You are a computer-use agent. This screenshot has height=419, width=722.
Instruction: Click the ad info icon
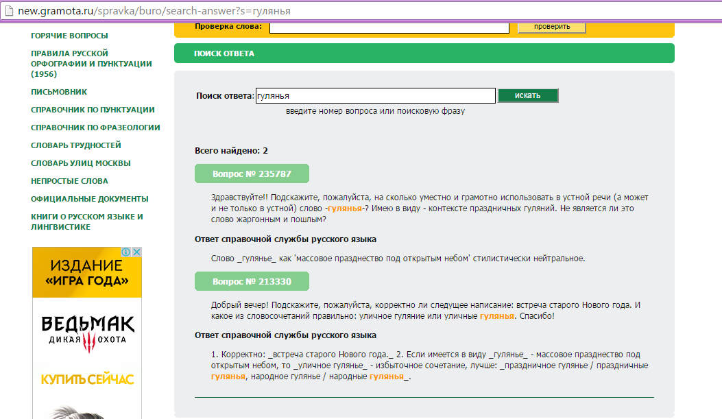click(127, 252)
